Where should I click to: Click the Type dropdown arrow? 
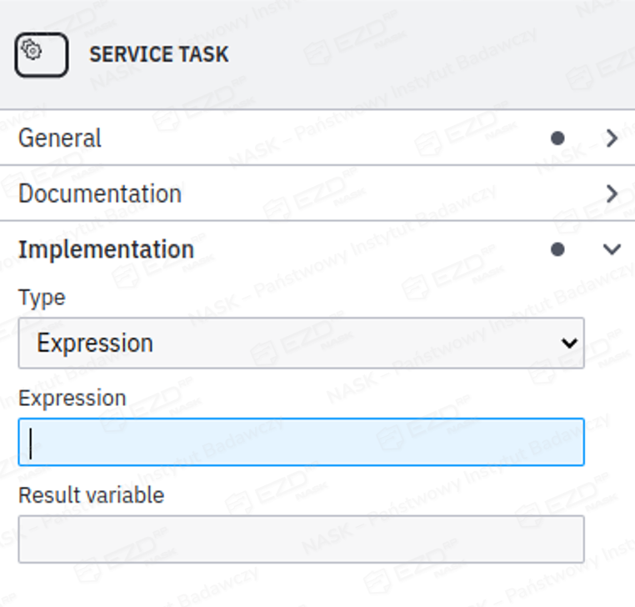569,343
